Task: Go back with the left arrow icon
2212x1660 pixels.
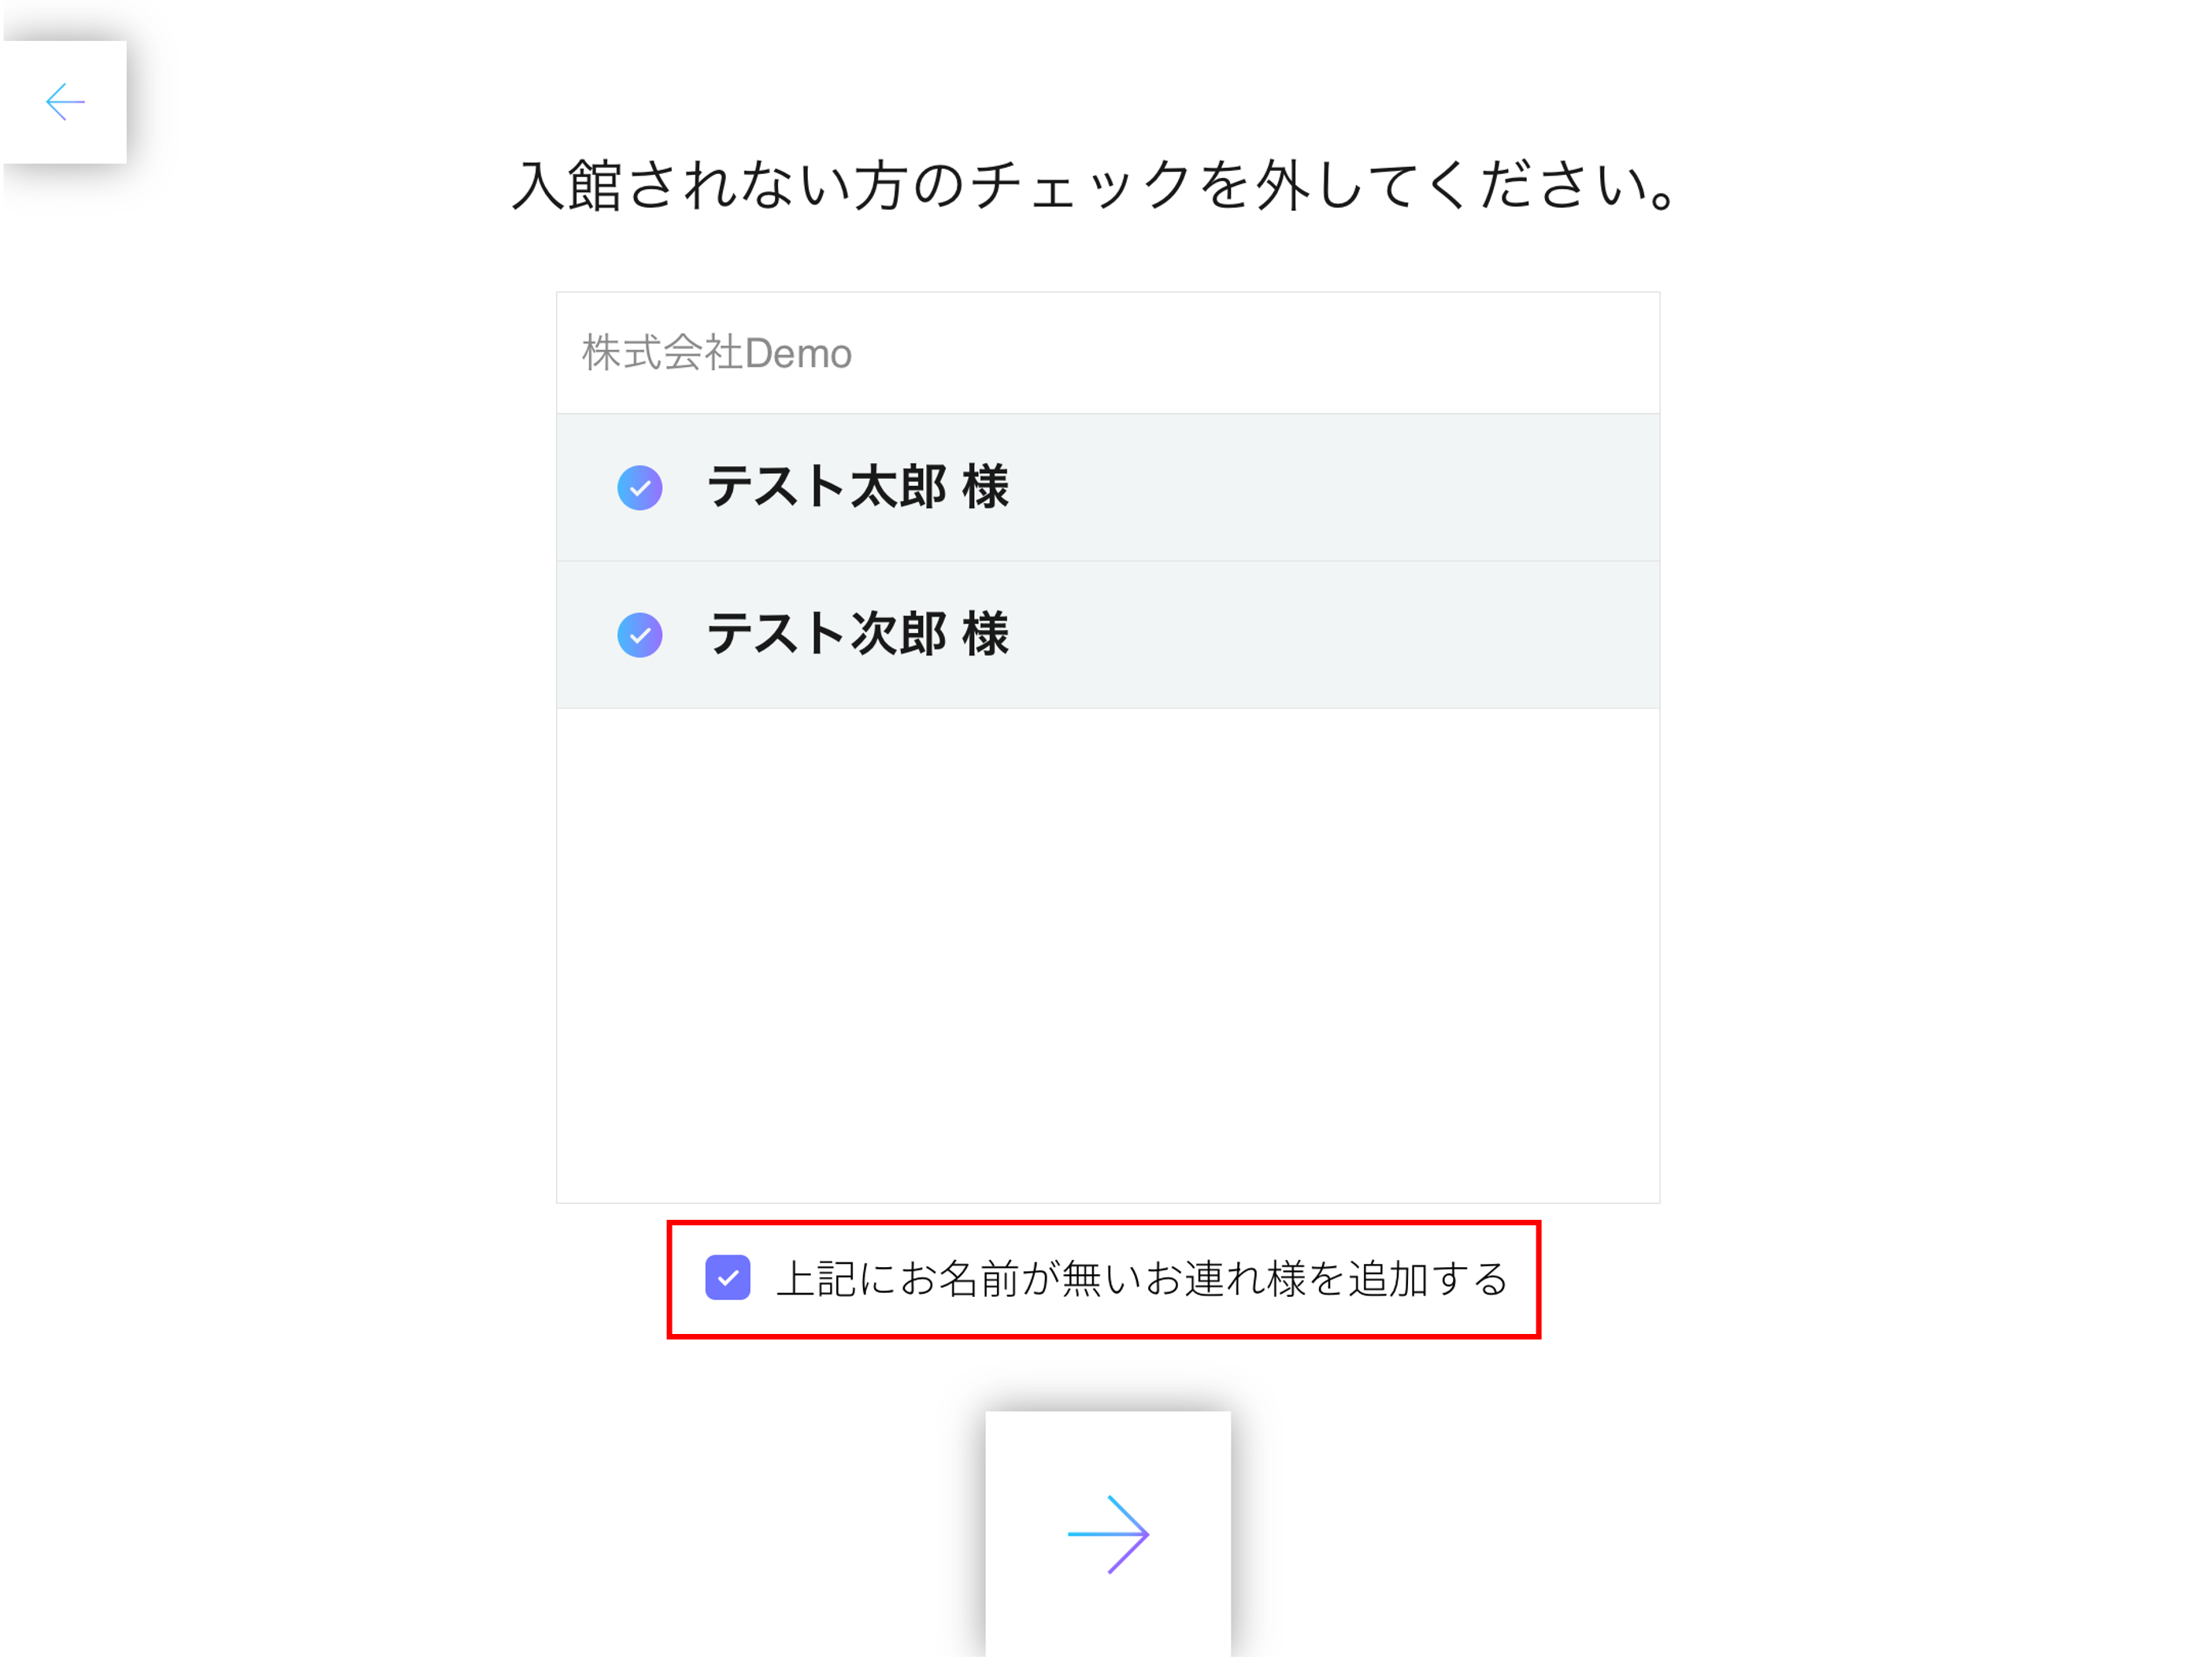Action: pyautogui.click(x=65, y=102)
